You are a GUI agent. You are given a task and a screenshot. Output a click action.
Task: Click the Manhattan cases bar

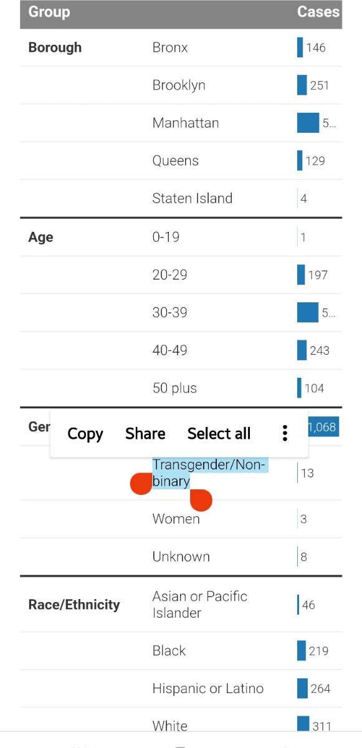308,123
